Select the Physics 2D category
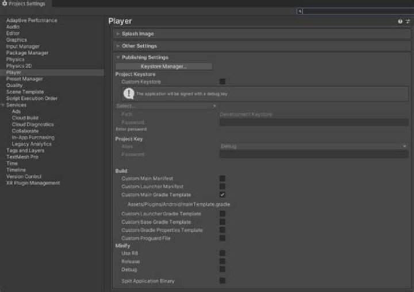The width and height of the screenshot is (414, 292). (19, 66)
